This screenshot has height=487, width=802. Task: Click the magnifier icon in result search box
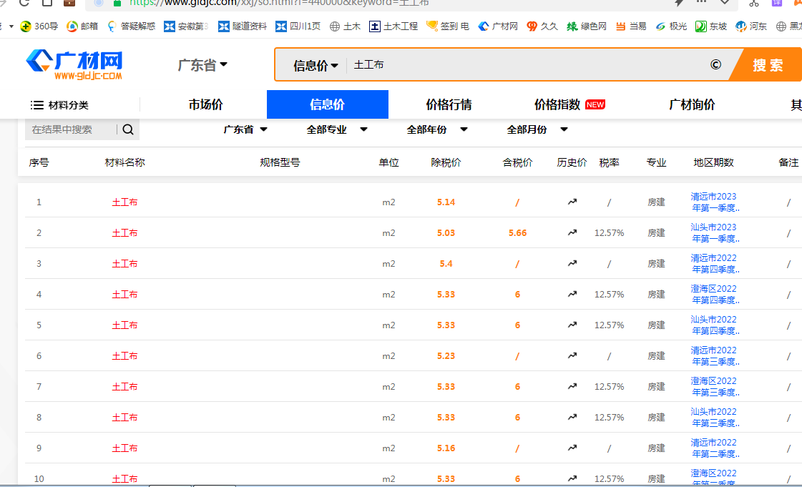[128, 130]
